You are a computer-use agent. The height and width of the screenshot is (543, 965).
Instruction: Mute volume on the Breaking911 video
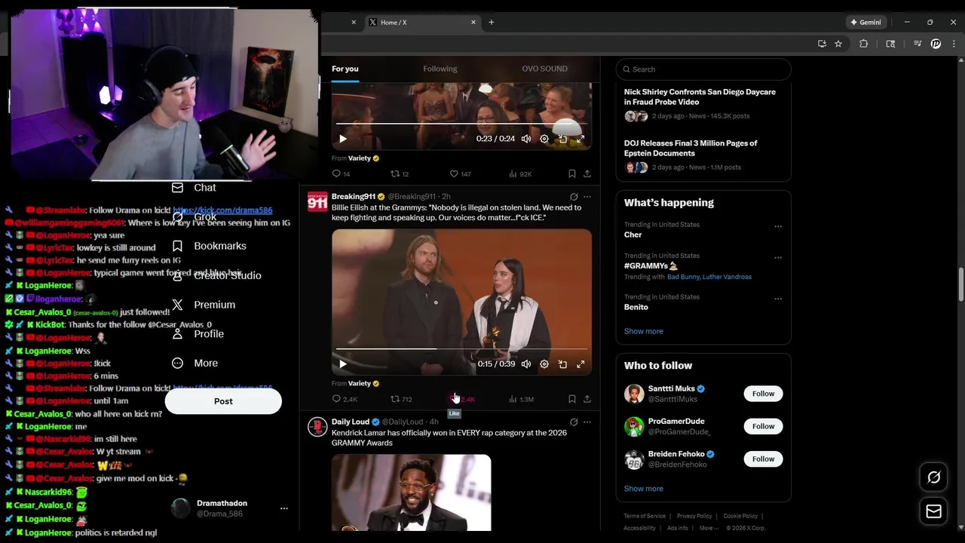pyautogui.click(x=526, y=364)
